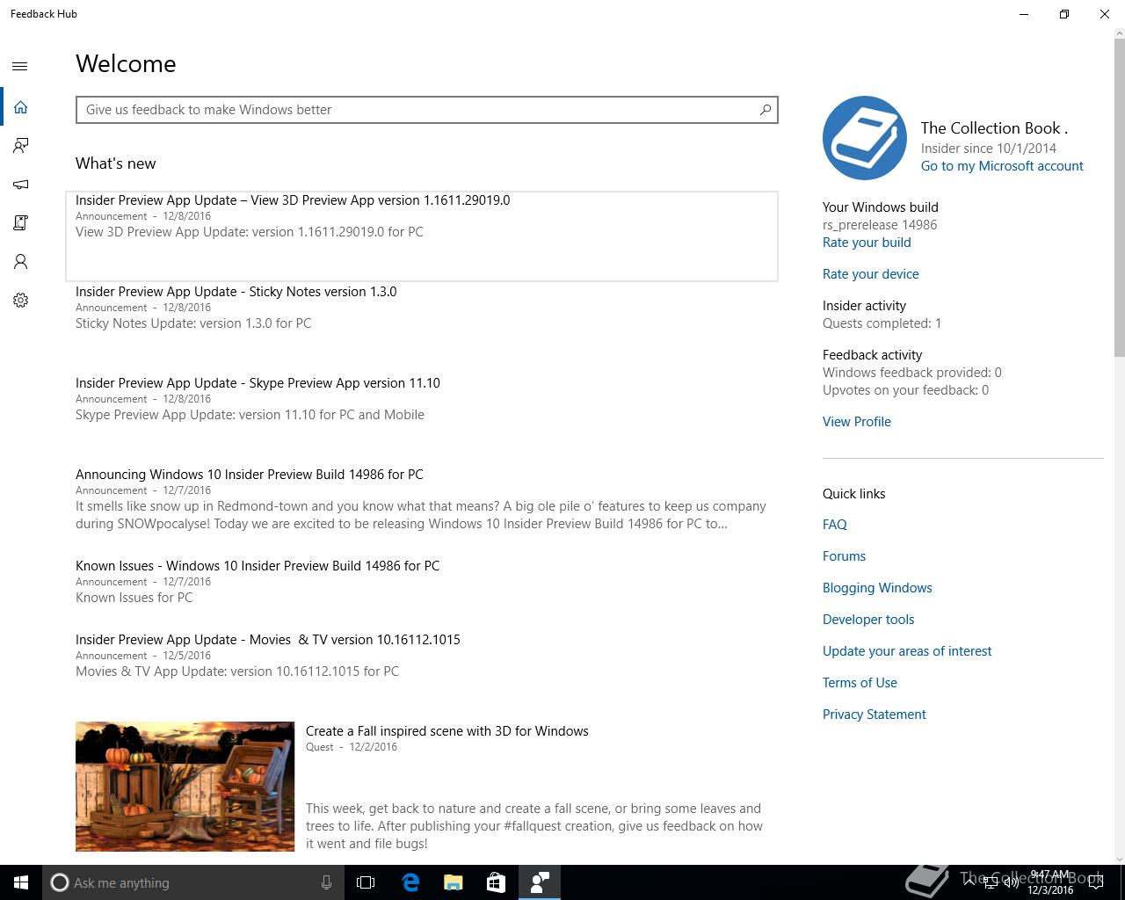Screen dimensions: 1125x900
Task: Click the scrollbar down arrow
Action: point(1119,859)
